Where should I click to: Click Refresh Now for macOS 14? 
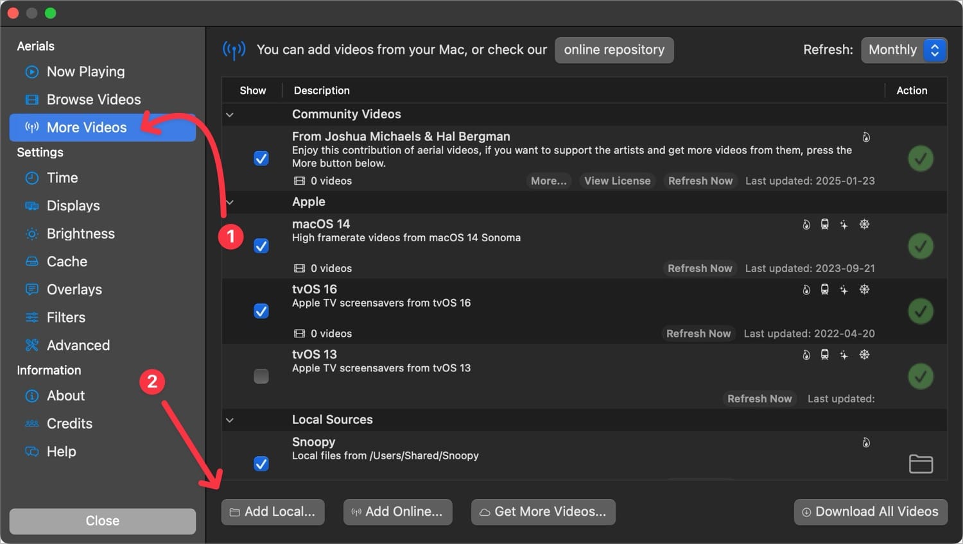(x=700, y=268)
